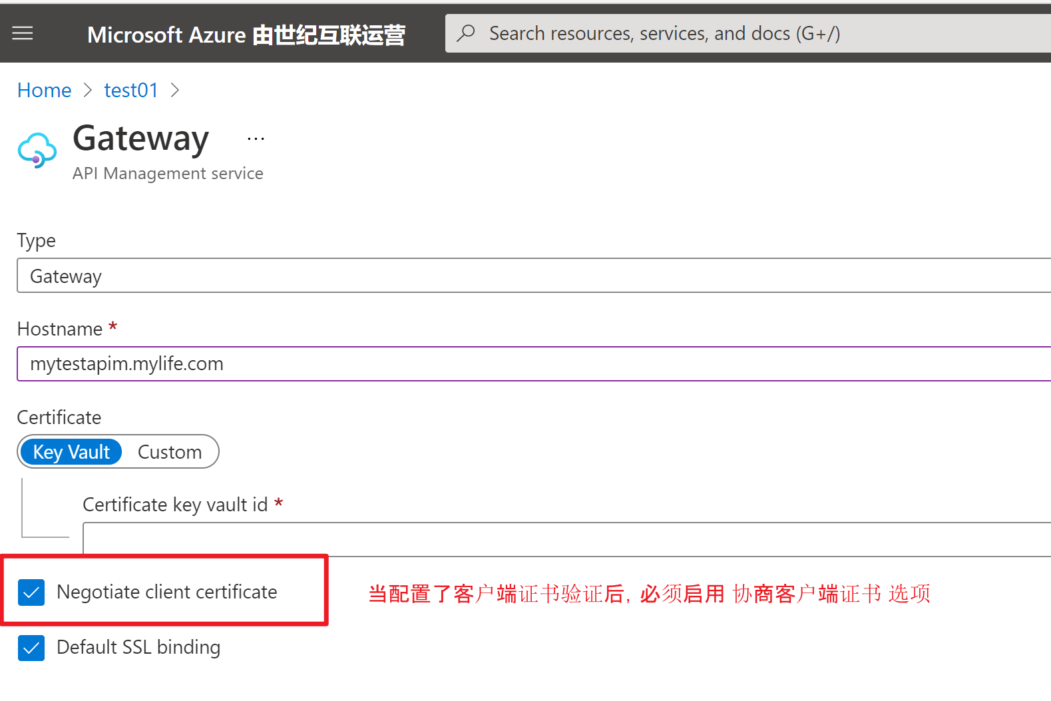Navigate to test01 breadcrumb link
Screen dimensions: 1051x701
click(131, 91)
